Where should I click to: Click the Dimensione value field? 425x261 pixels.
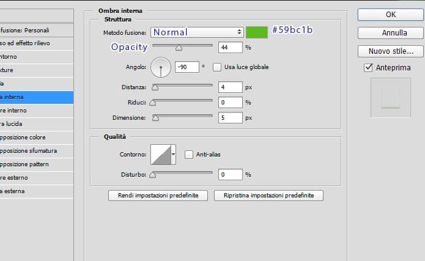click(x=230, y=117)
